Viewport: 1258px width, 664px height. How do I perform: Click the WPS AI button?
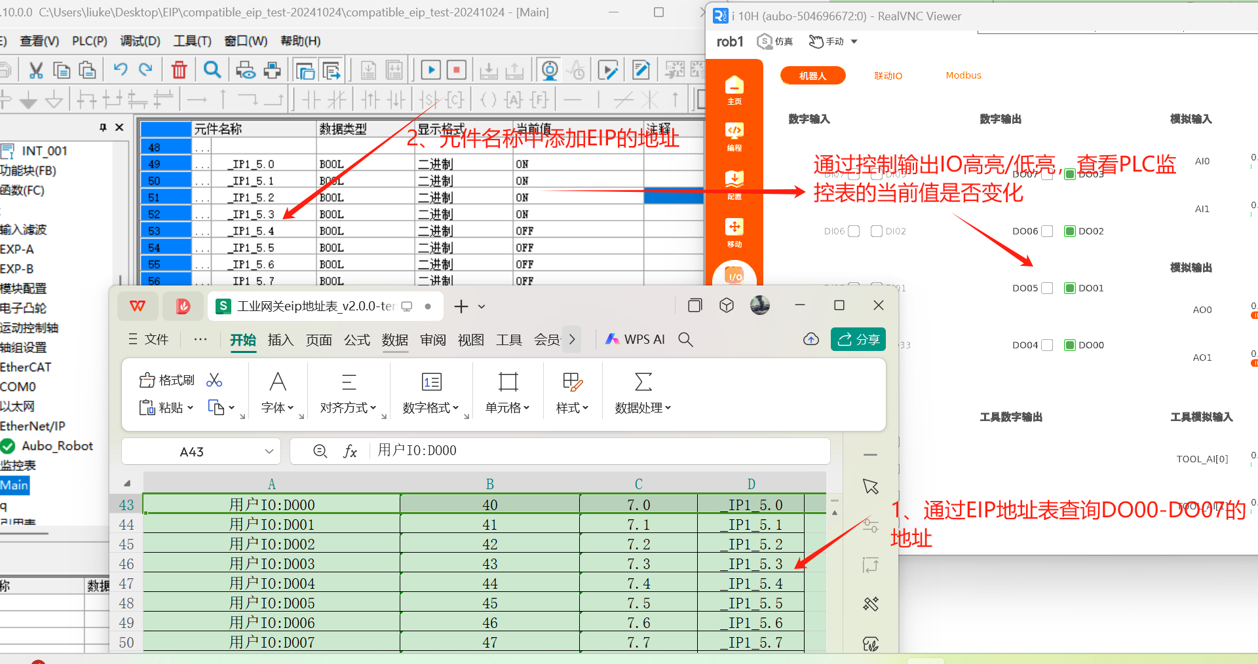click(x=635, y=339)
